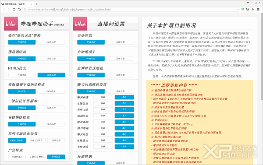
Task: Disable 检查"我的关注"更新 feature
Action: pyautogui.click(x=51, y=42)
